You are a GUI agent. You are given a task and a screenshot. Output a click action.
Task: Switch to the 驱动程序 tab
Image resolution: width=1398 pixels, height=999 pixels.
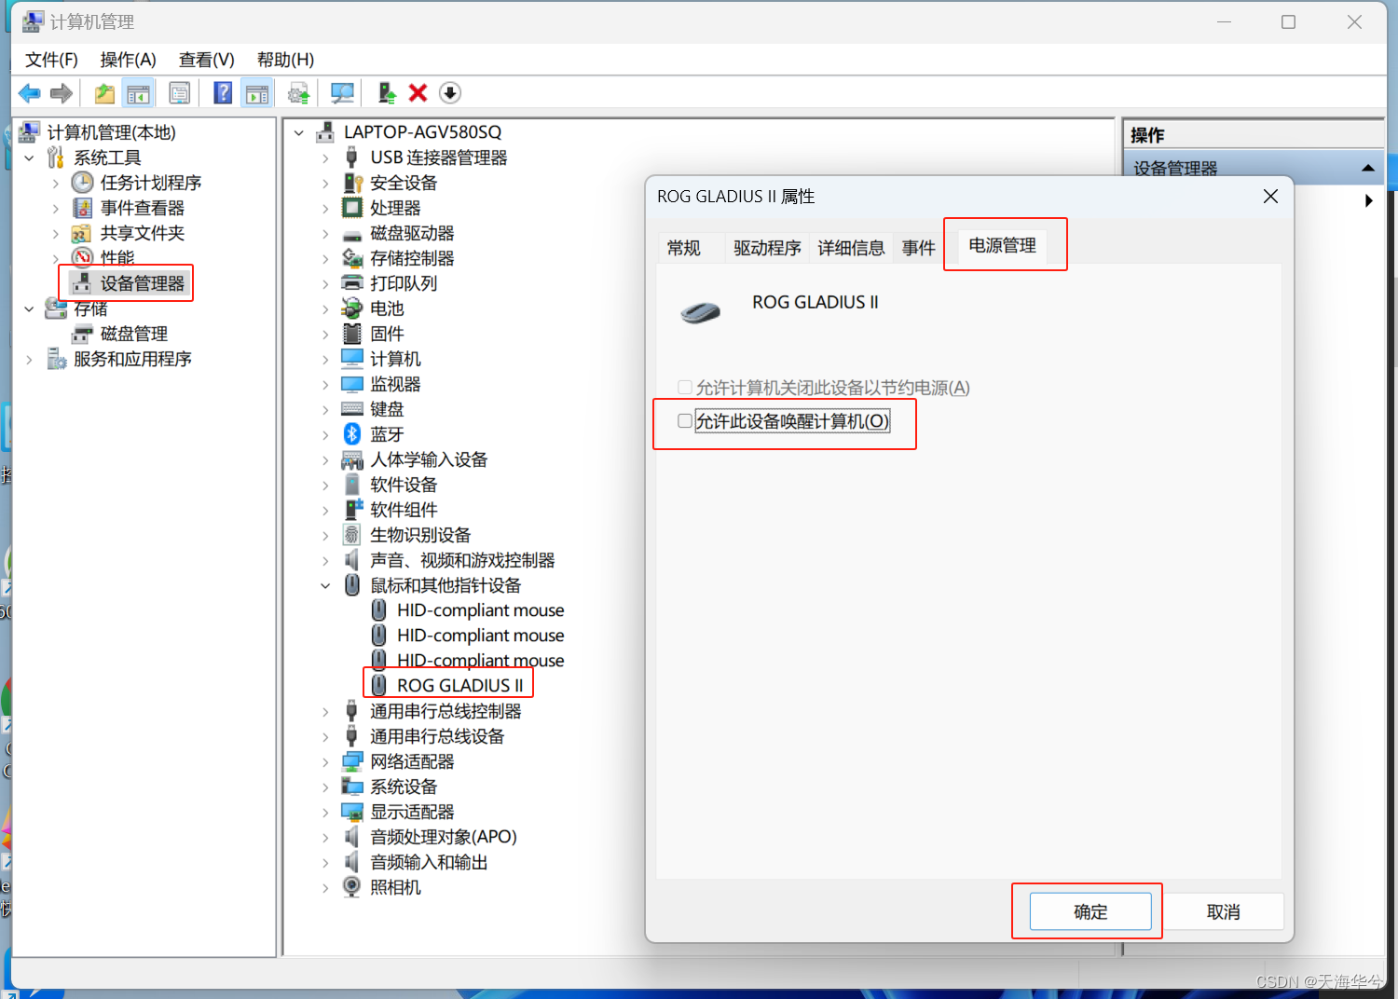pos(767,248)
